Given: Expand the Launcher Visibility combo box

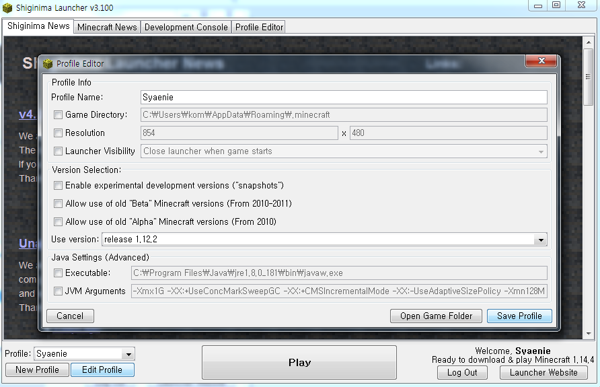Looking at the screenshot, I should 344,151.
